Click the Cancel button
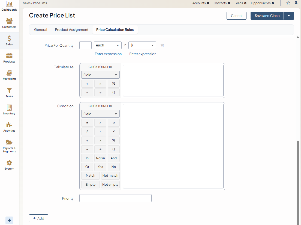The width and height of the screenshot is (301, 225). [236, 16]
